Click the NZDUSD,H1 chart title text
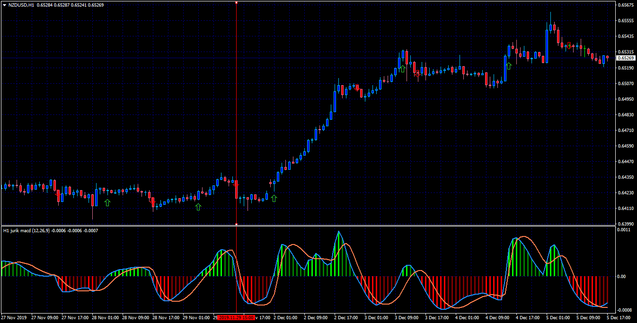Image resolution: width=637 pixels, height=323 pixels. click(21, 5)
